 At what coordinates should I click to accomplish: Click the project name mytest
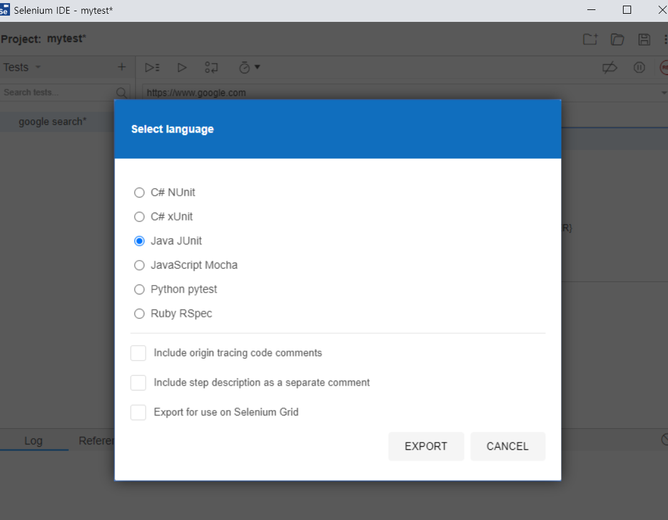[66, 39]
